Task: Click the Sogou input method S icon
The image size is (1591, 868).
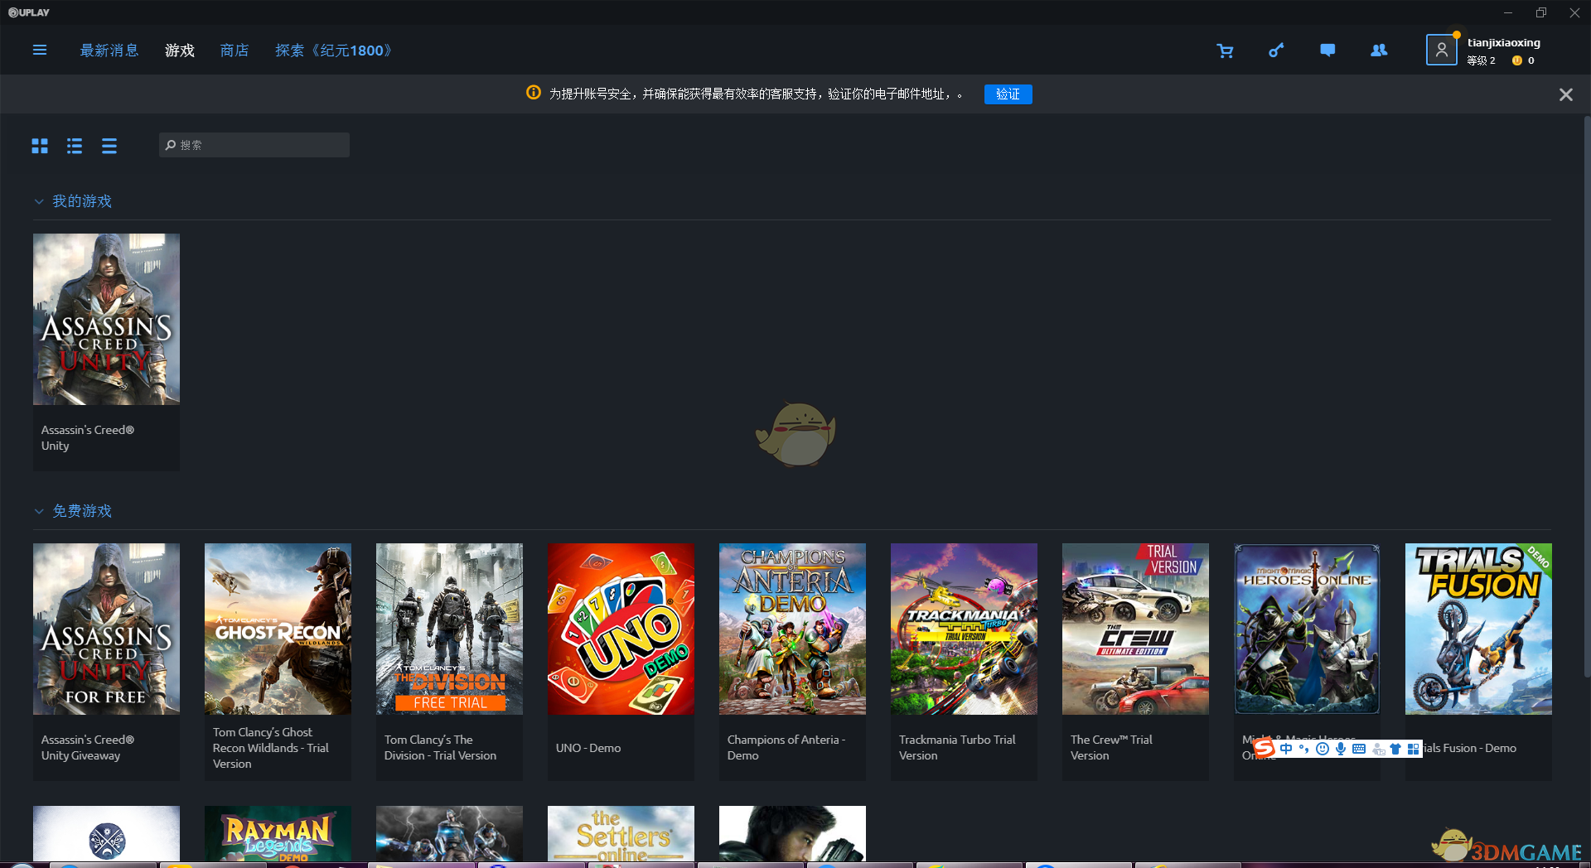Action: click(x=1264, y=749)
